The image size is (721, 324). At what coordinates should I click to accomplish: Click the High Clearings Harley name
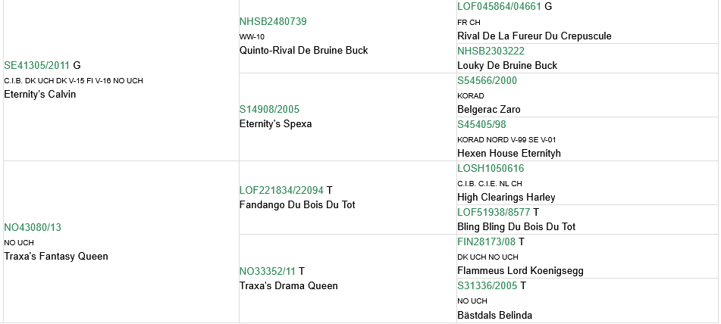click(x=506, y=197)
